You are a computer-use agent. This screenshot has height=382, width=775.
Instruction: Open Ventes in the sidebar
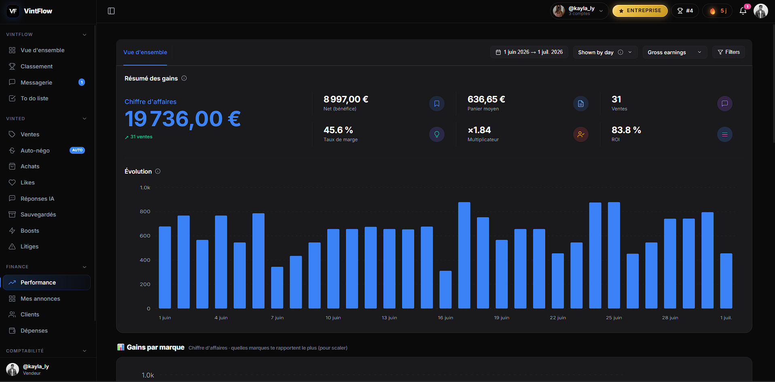(x=47, y=134)
